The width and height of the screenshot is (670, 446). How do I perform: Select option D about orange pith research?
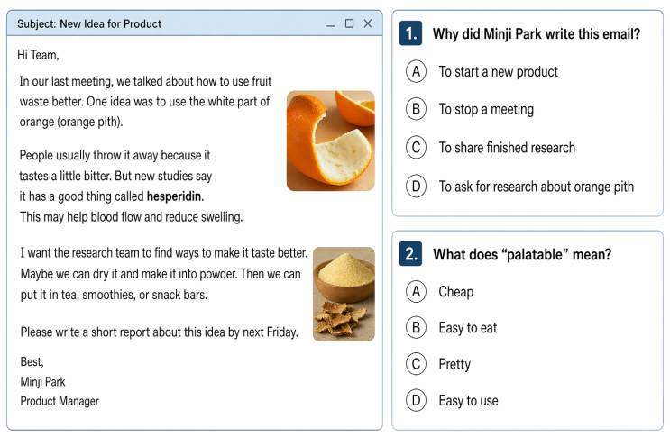(416, 187)
